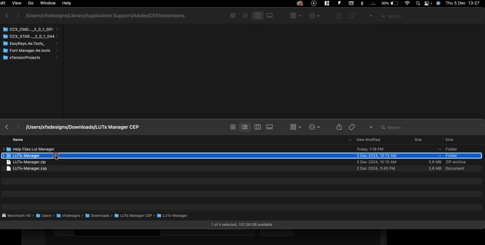Open Spotlight search in the menu bar
Image resolution: width=485 pixels, height=245 pixels.
pos(418,3)
